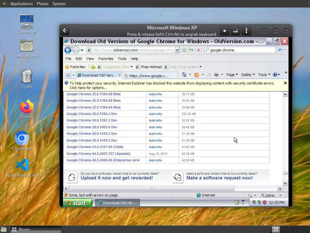This screenshot has height=233, width=310.
Task: Stop loading with the red X icon
Action: point(199,50)
